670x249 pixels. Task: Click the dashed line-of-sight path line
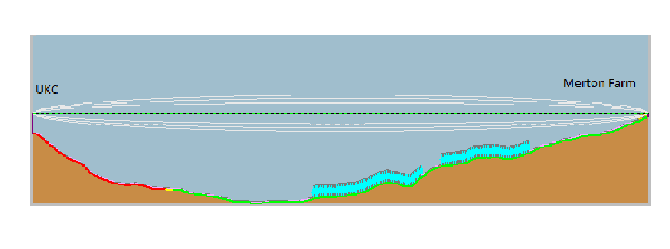point(335,114)
